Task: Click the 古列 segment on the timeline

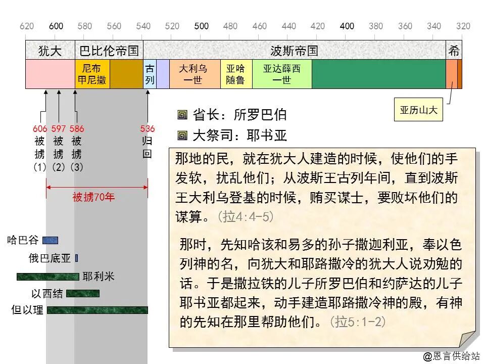Action: tap(149, 75)
